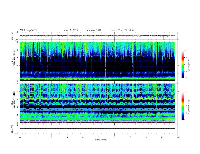Click the "VLF Spectra" plot title
The image size is (200, 154).
coord(29,30)
